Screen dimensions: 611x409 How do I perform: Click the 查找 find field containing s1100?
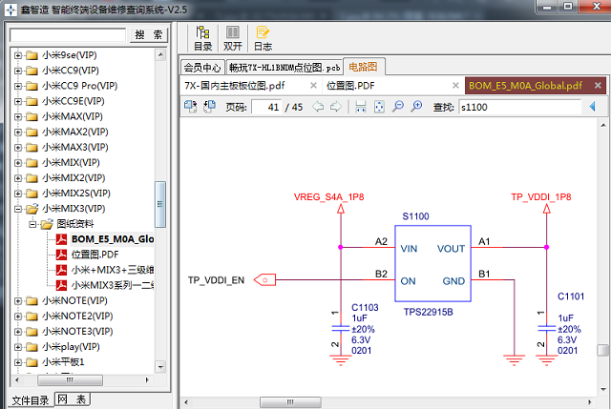(519, 107)
